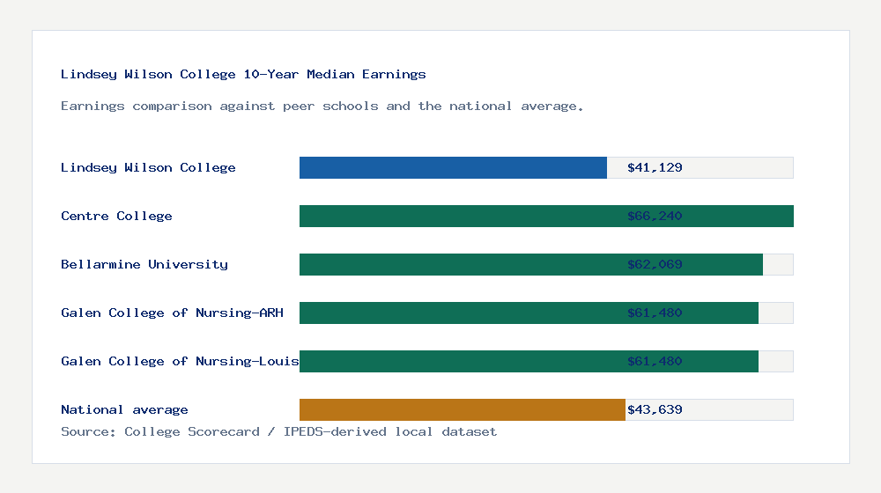Click the orange National average bar
The width and height of the screenshot is (881, 493).
tap(462, 410)
